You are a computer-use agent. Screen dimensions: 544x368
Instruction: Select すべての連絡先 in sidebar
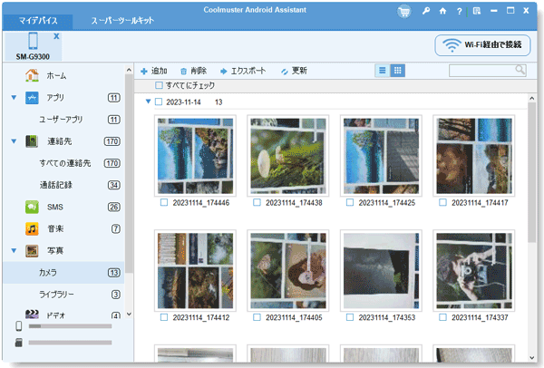pyautogui.click(x=63, y=163)
